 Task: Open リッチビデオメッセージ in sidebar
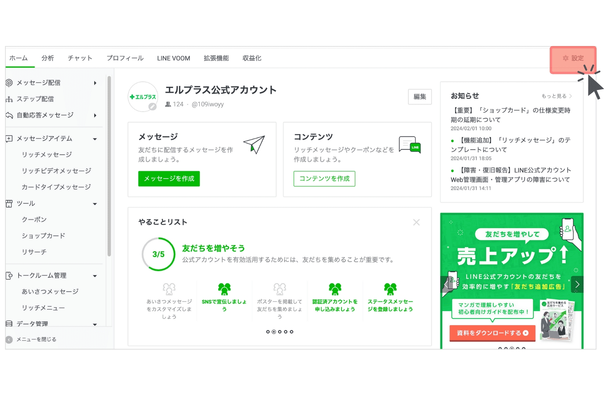point(56,171)
